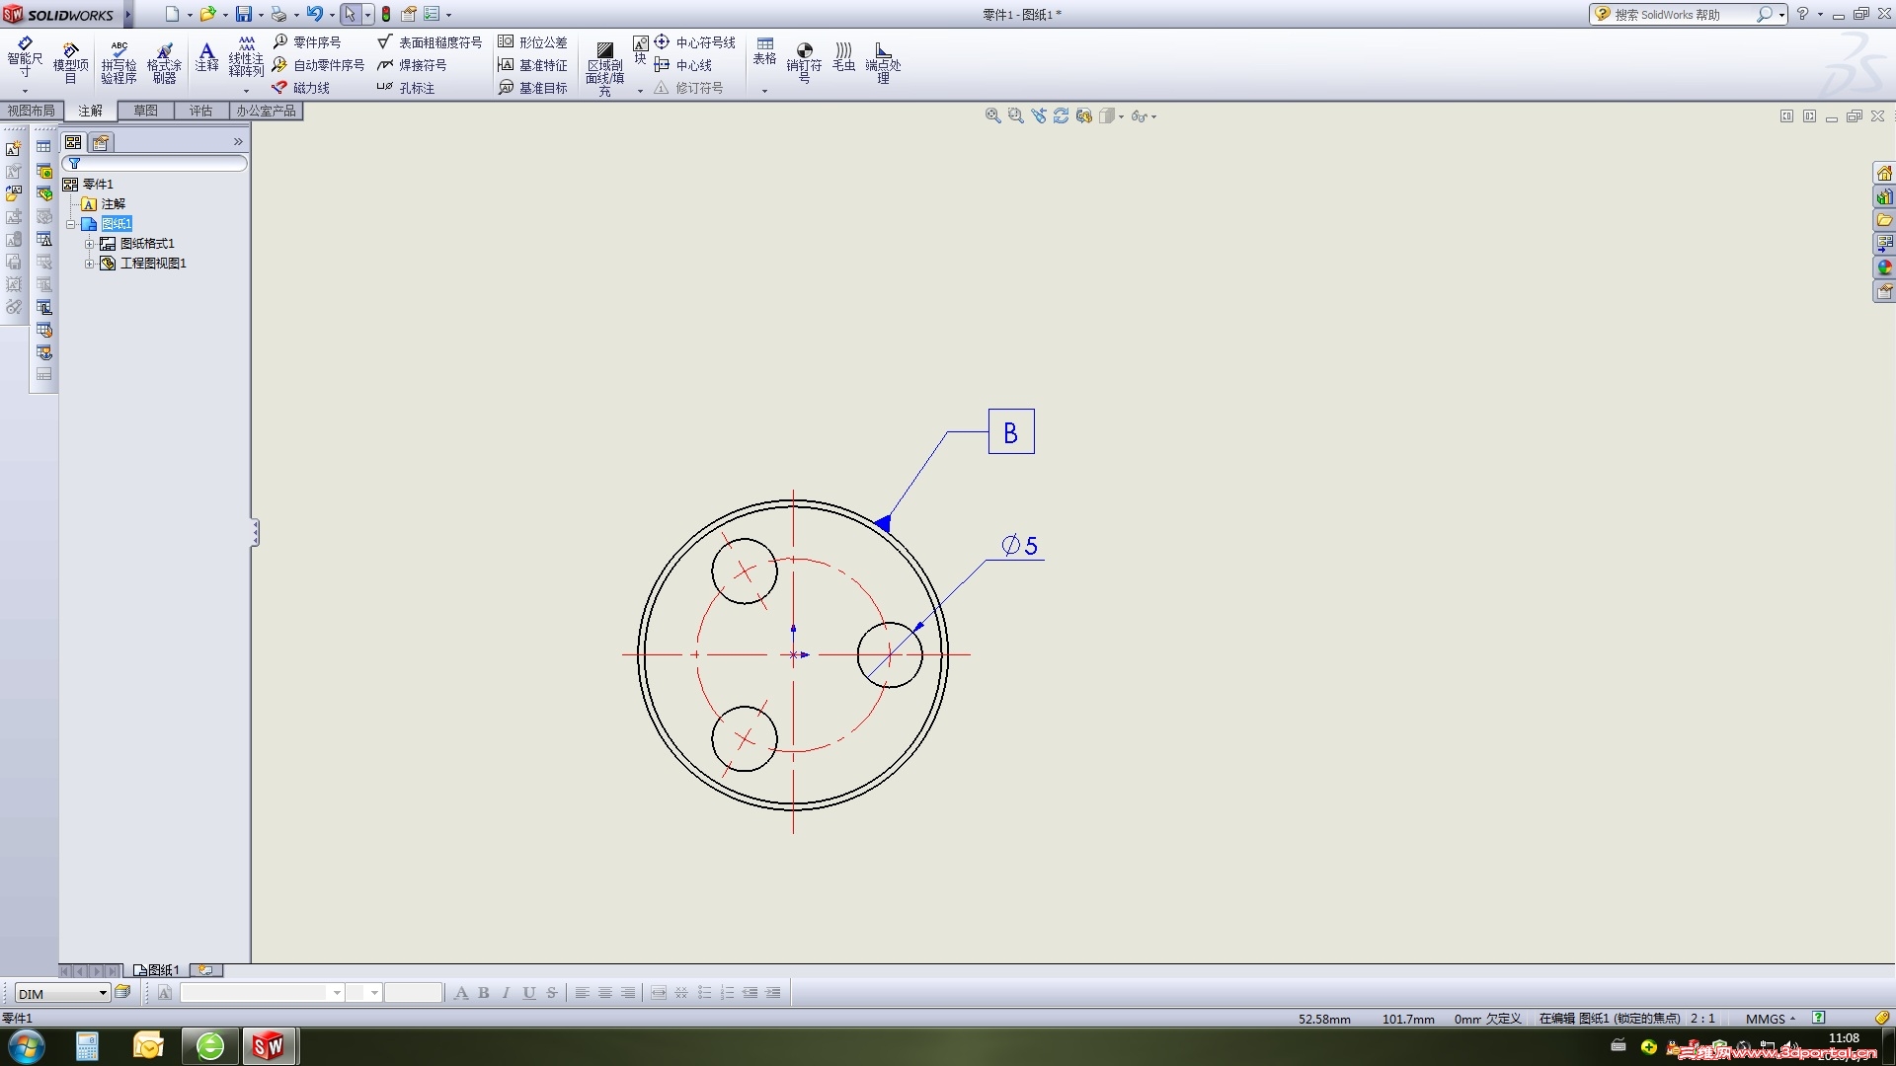
Task: Select the datum feature B label
Action: pos(1011,431)
